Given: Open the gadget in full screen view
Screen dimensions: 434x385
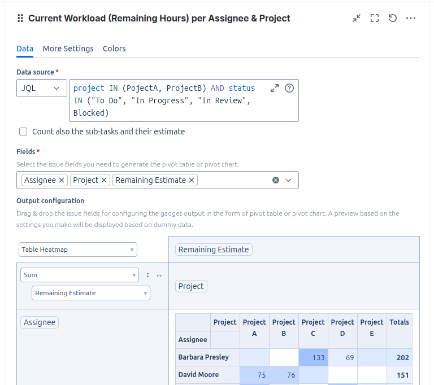Looking at the screenshot, I should pos(375,18).
